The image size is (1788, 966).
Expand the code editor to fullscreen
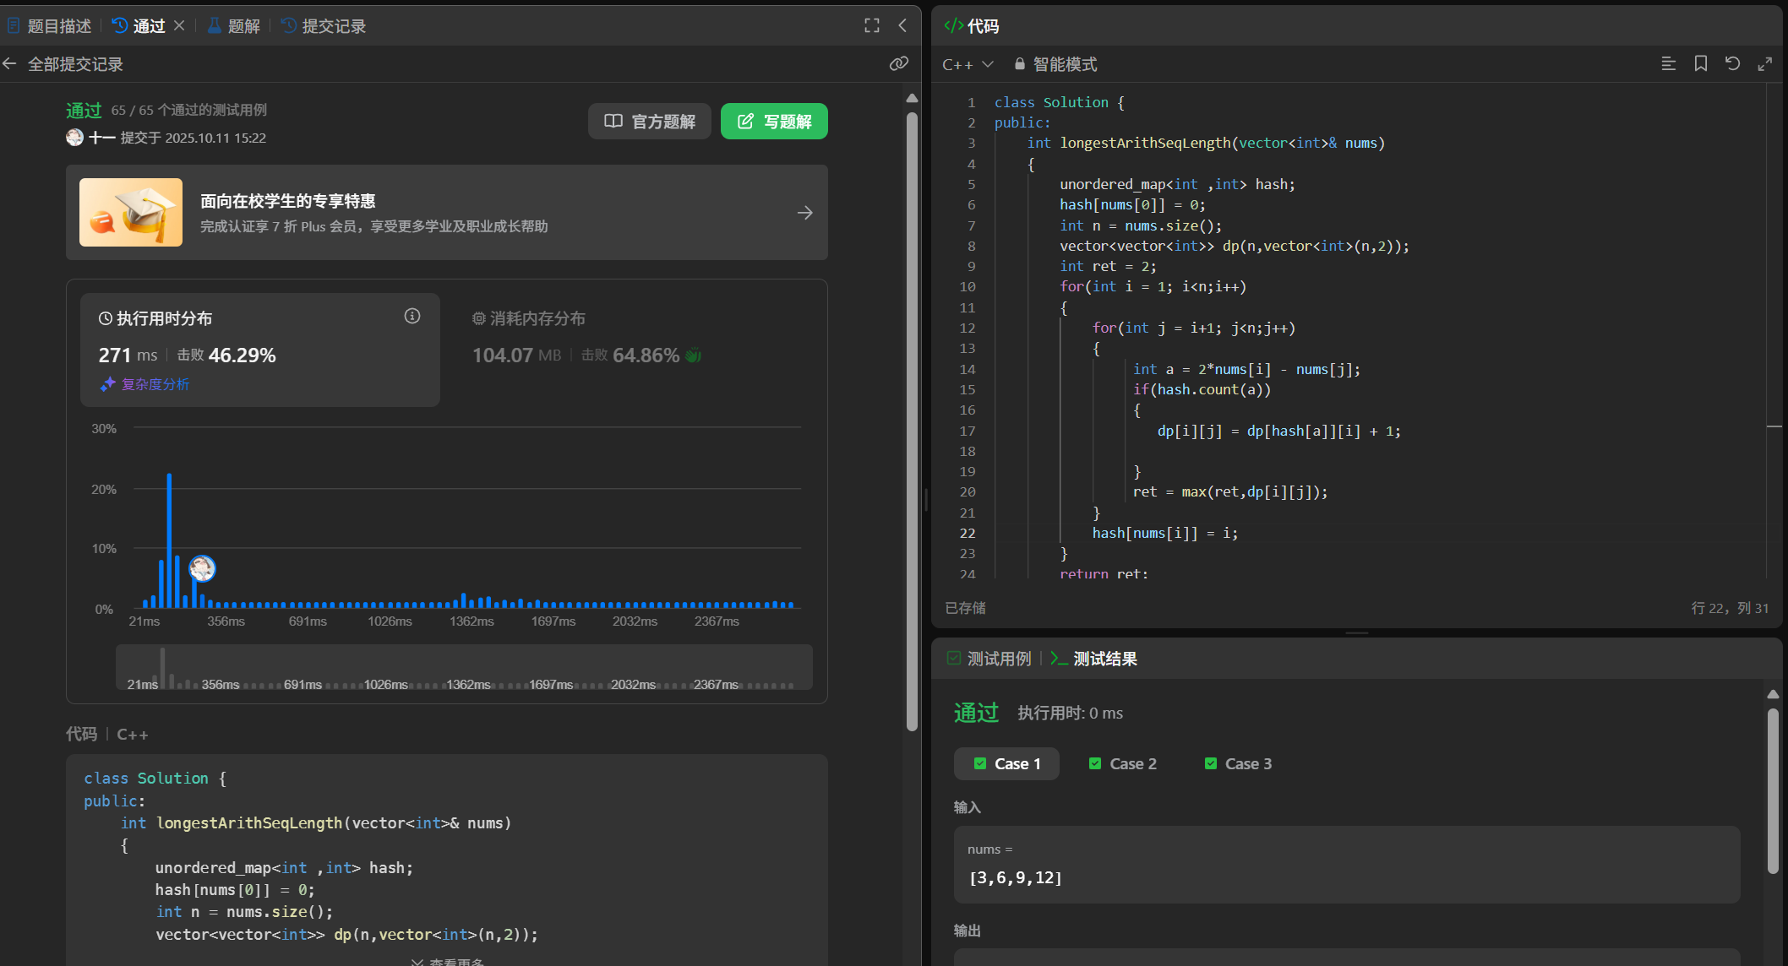pyautogui.click(x=1764, y=63)
